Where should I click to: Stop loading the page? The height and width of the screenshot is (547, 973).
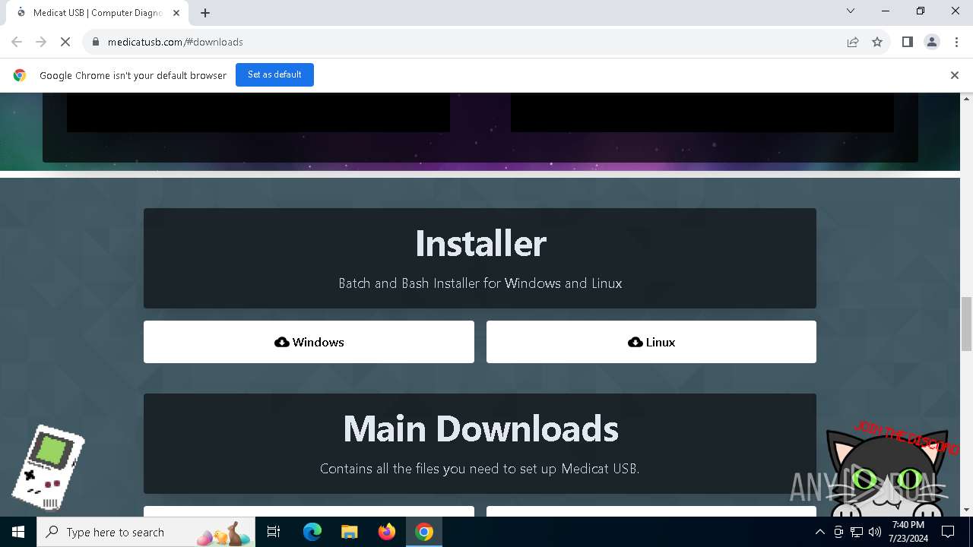pos(65,42)
